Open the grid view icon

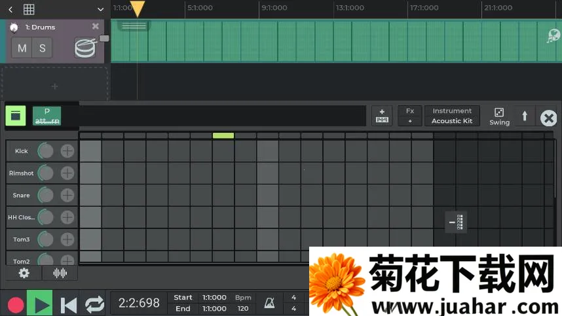[x=29, y=9]
